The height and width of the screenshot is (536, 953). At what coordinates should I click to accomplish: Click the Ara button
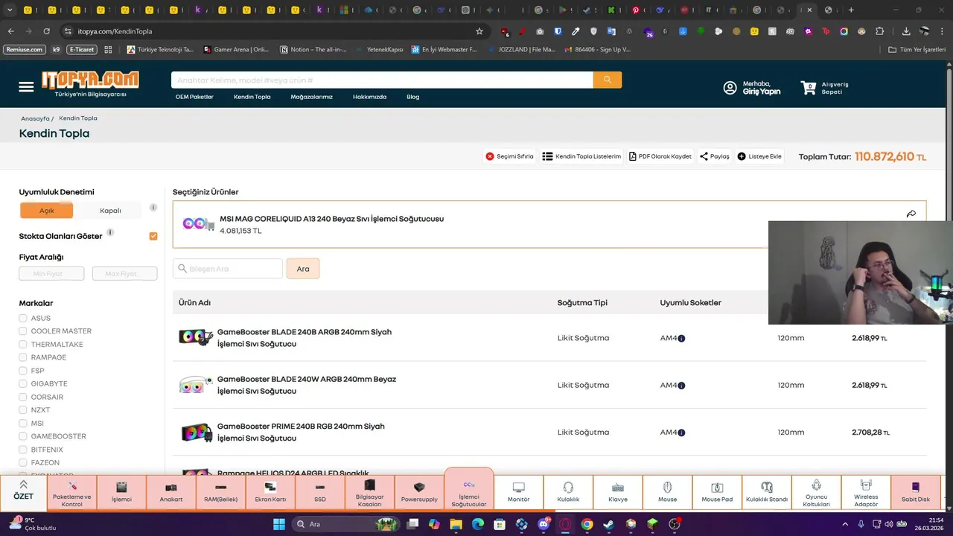coord(303,269)
